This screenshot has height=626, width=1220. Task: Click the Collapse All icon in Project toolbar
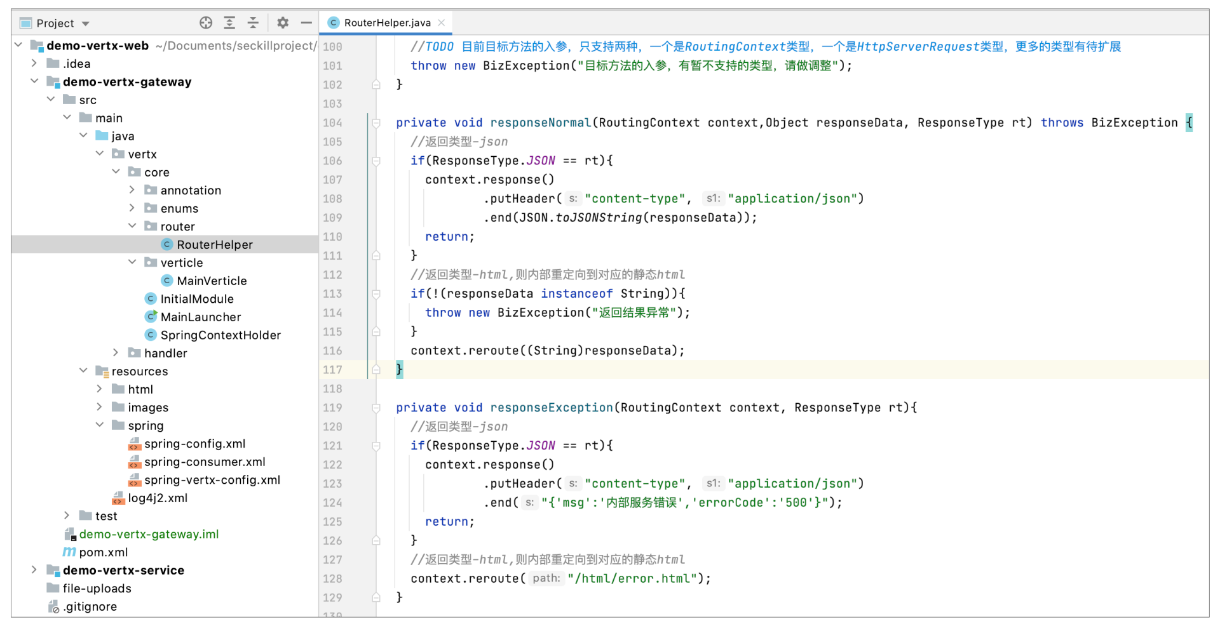click(253, 23)
